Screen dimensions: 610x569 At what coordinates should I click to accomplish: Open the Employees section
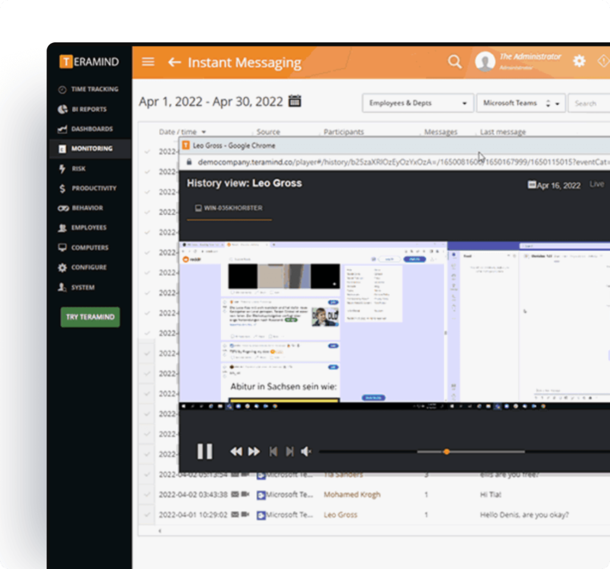[x=91, y=228]
